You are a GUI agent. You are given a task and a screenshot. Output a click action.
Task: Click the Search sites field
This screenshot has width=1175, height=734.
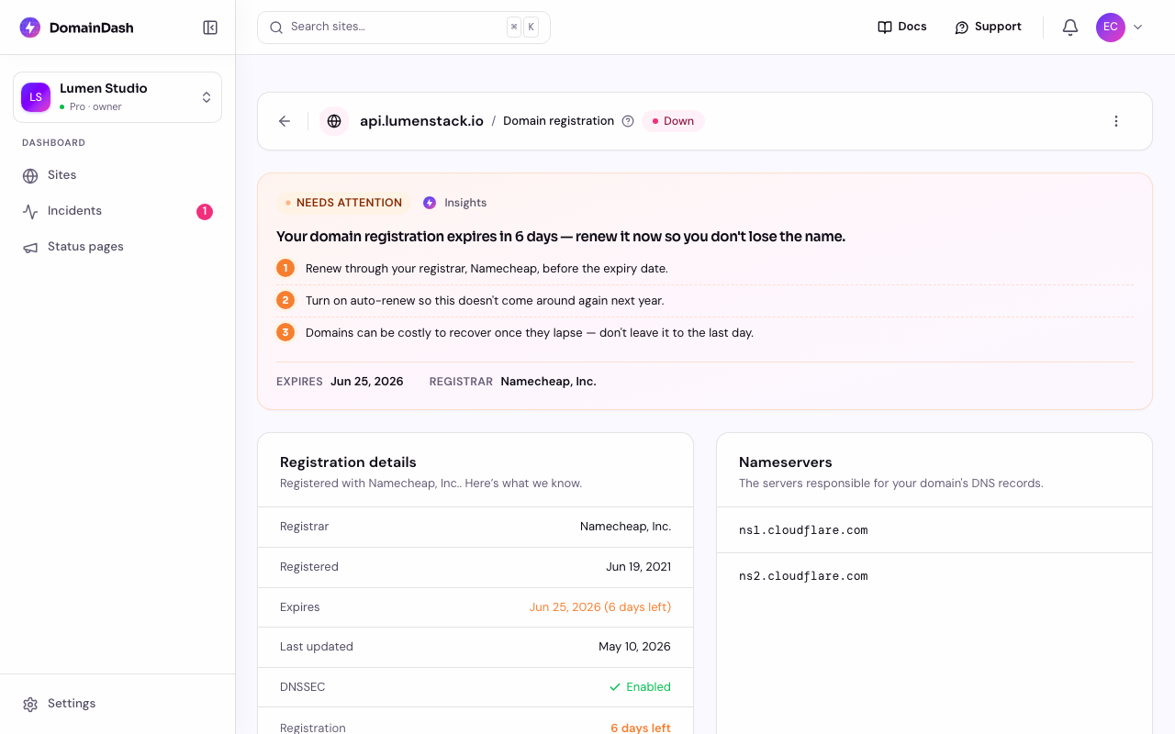point(404,28)
